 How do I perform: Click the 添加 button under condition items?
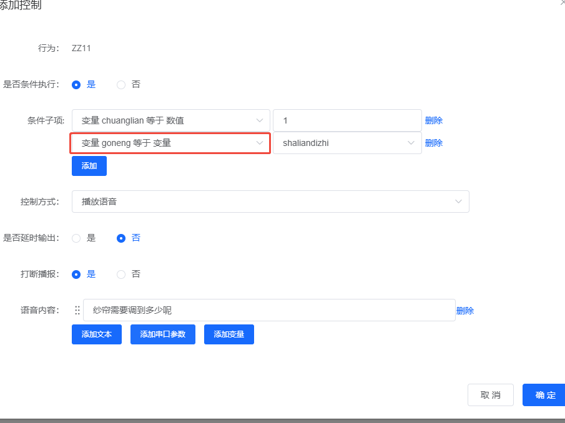[89, 165]
